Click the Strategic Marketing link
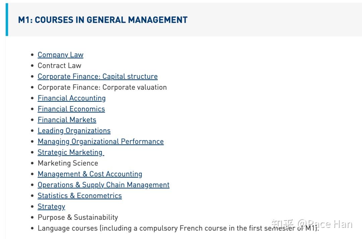Image resolution: width=362 pixels, height=239 pixels. pos(70,152)
